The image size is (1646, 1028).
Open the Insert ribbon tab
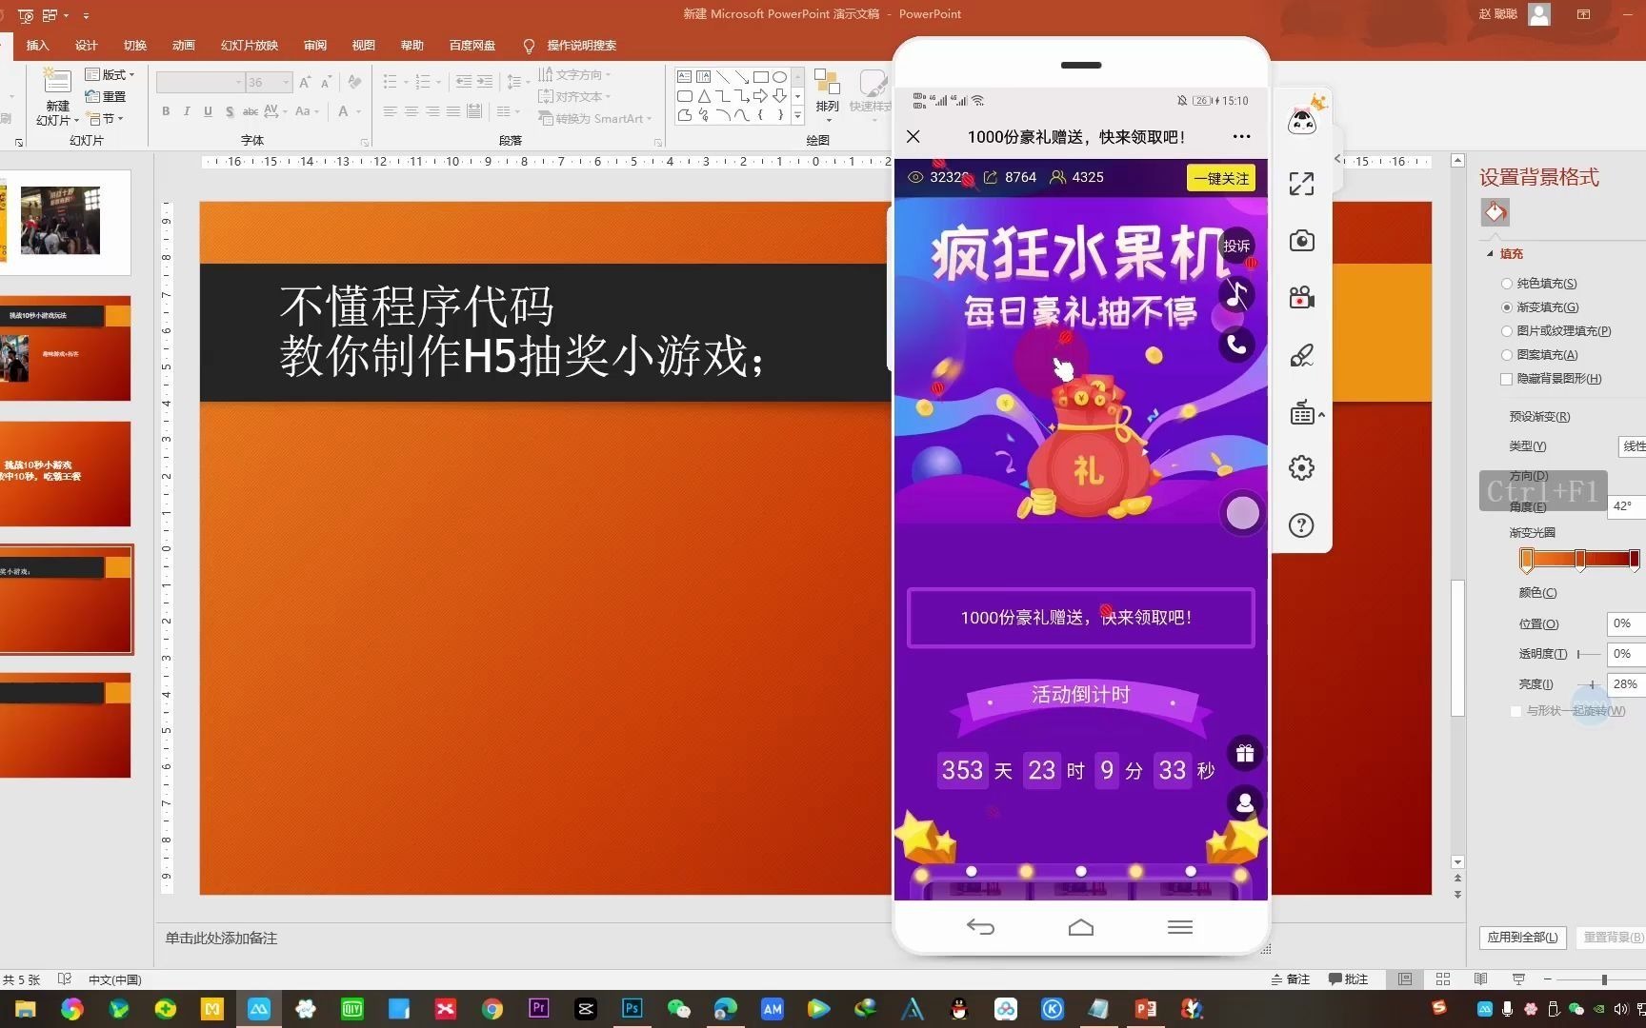(x=37, y=45)
